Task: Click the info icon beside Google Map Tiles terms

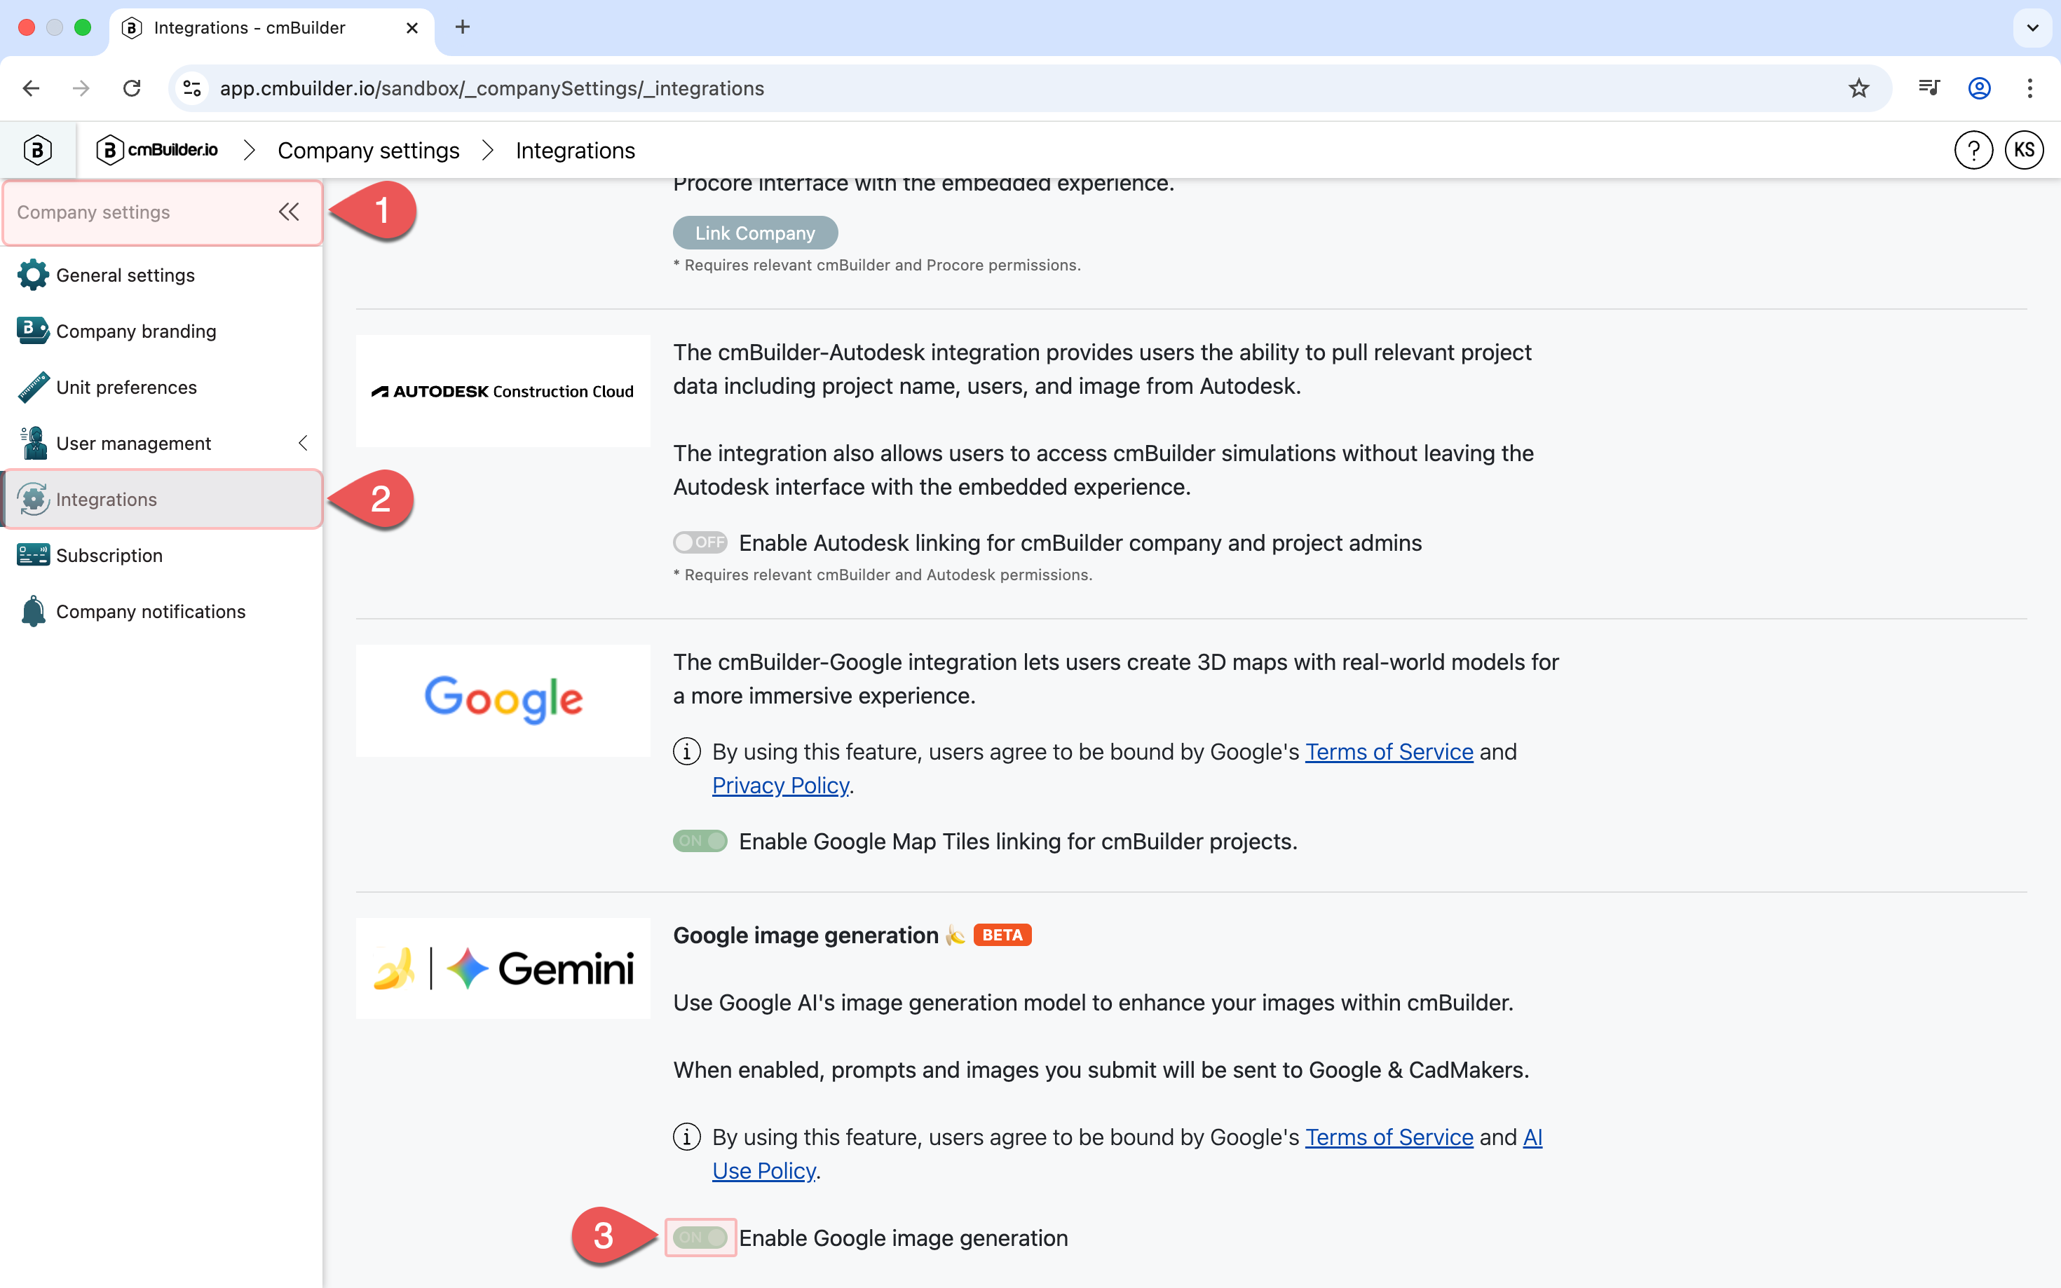Action: pos(687,751)
